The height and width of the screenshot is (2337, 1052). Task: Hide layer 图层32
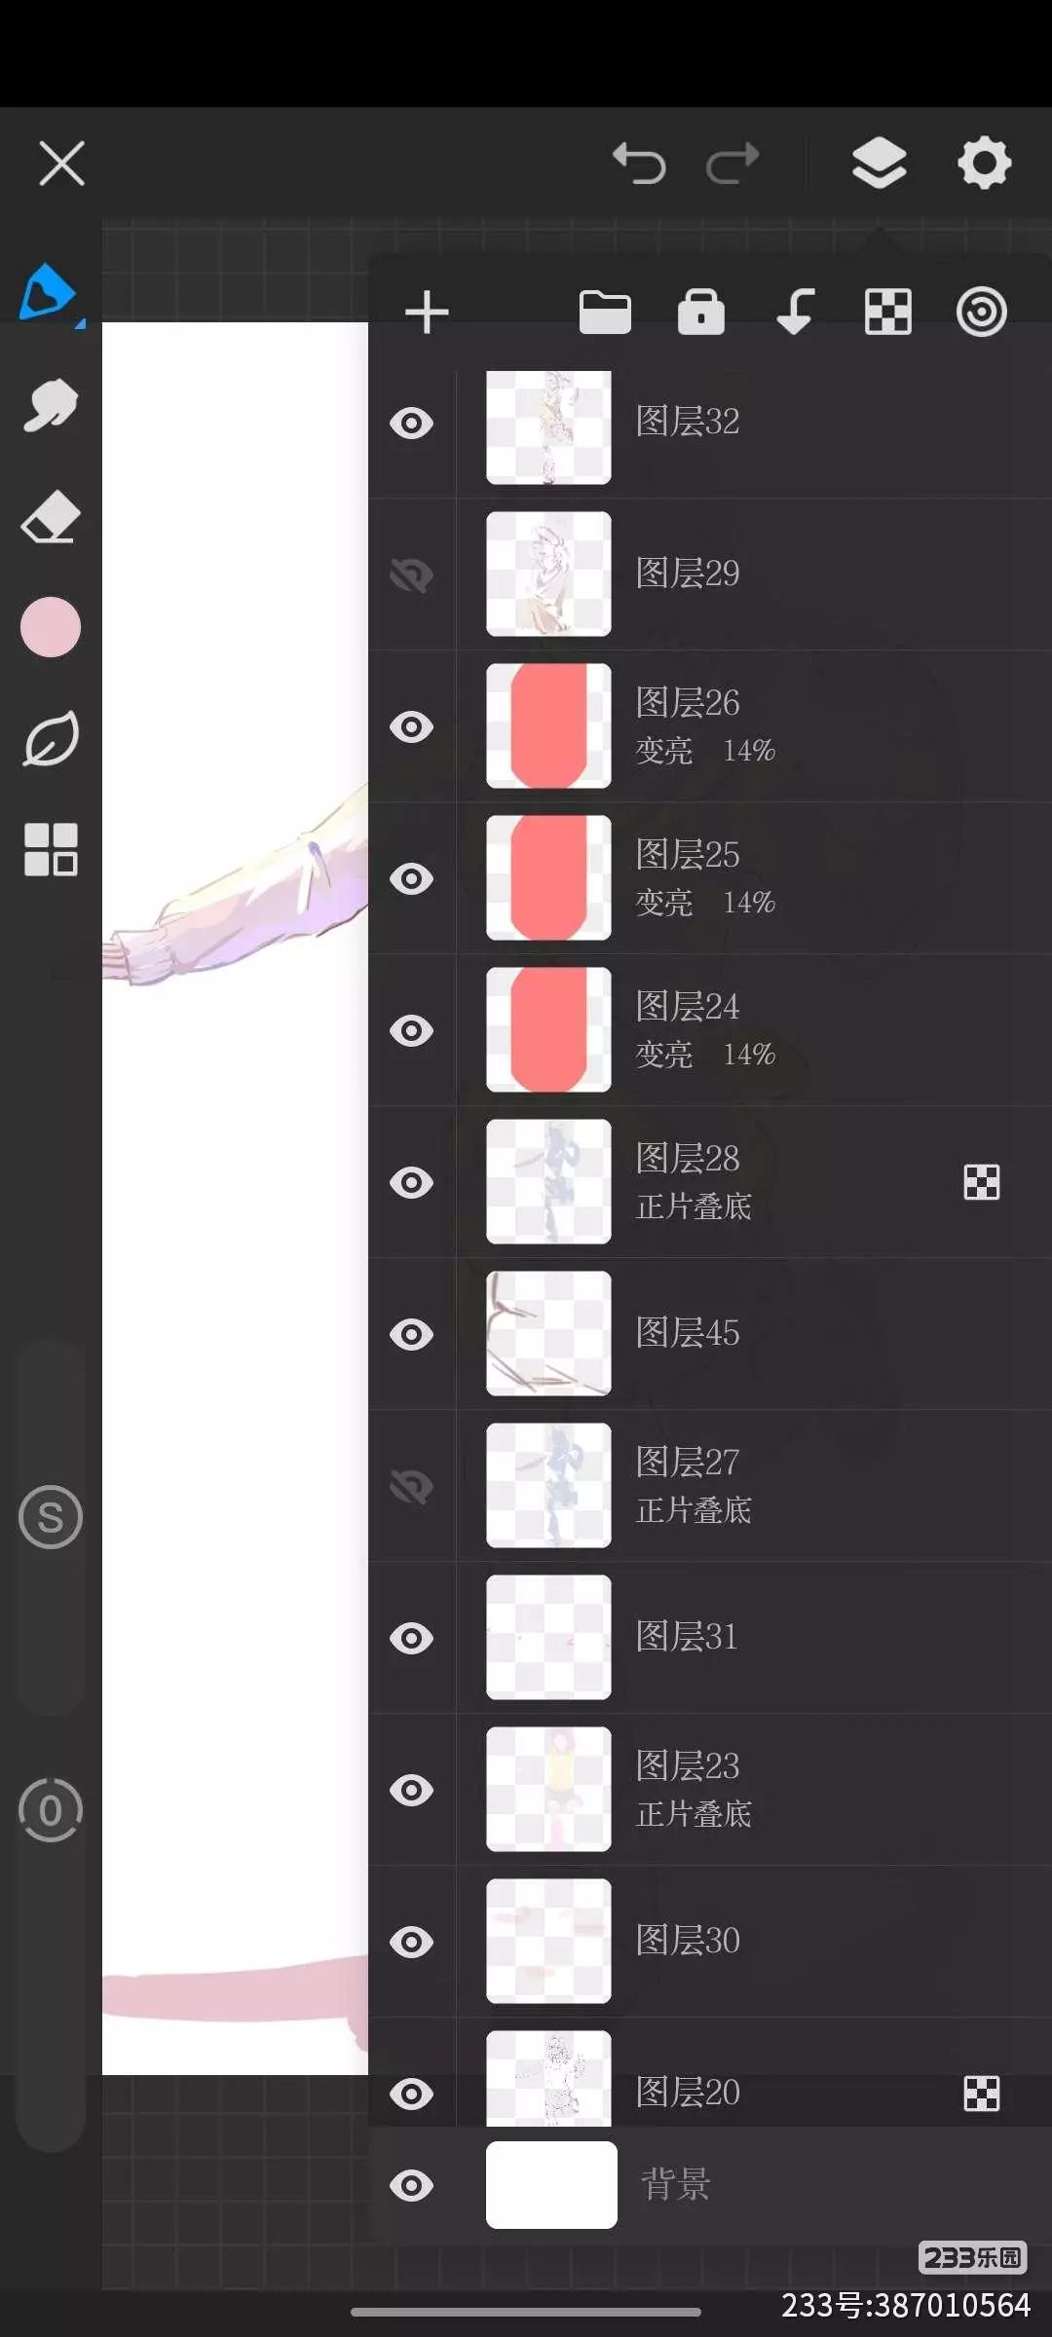point(411,424)
